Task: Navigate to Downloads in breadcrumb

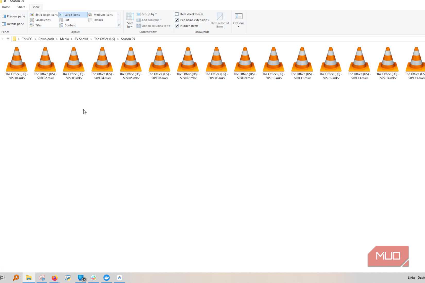Action: pyautogui.click(x=46, y=39)
